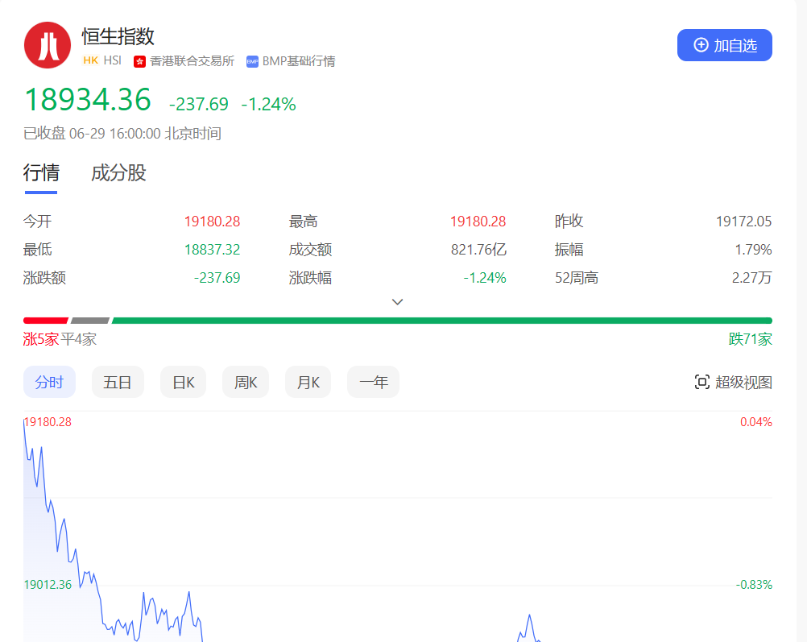
Task: Click the 今开 value 19180.28
Action: coord(212,222)
